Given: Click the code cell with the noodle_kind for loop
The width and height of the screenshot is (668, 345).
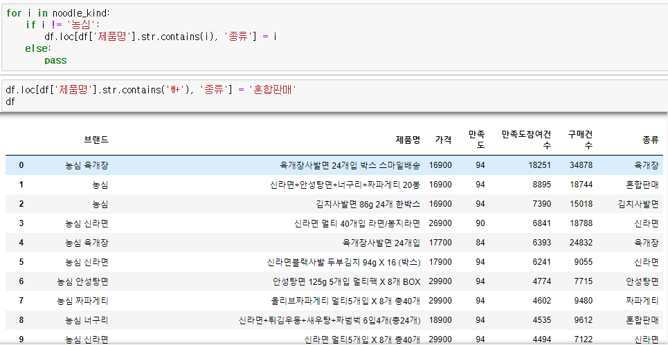Looking at the screenshot, I should click(x=334, y=37).
